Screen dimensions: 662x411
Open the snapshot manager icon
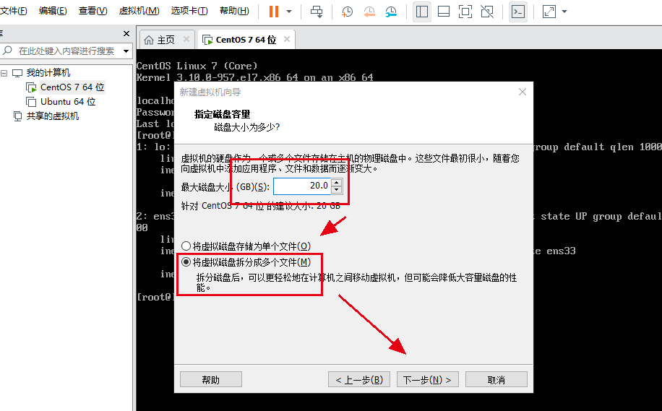pyautogui.click(x=392, y=12)
